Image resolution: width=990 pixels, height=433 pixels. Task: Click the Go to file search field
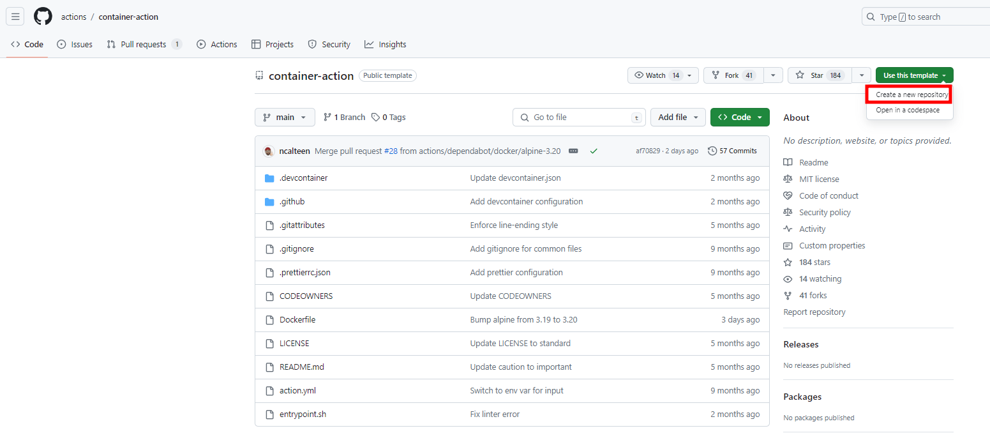tap(580, 118)
